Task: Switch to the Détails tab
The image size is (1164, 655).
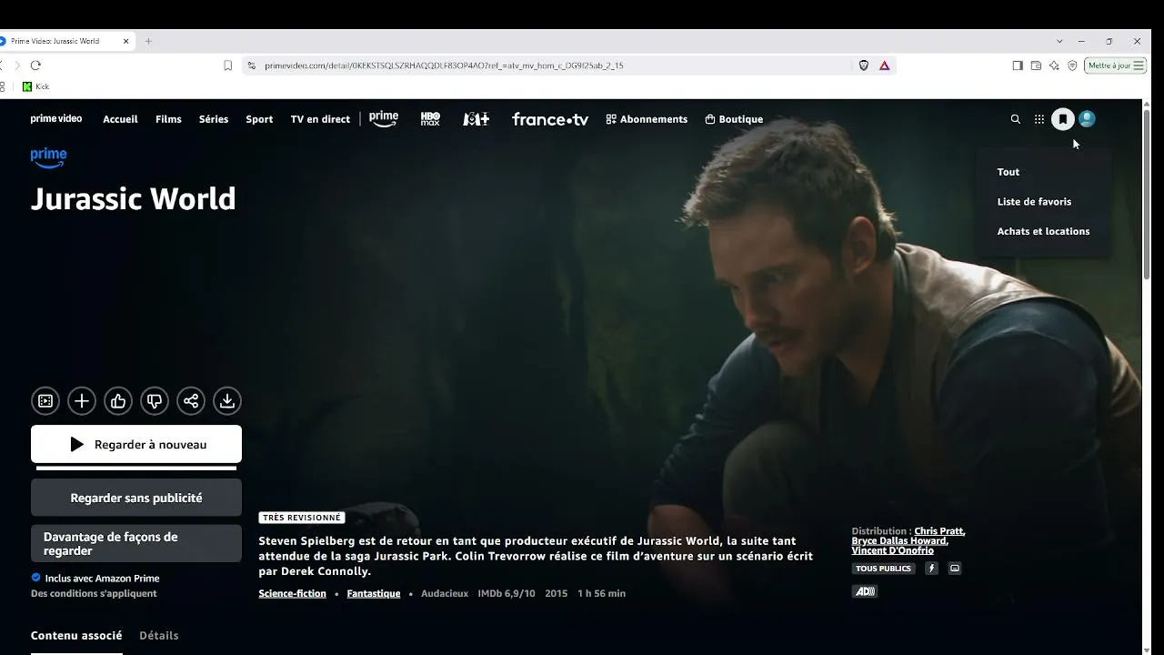Action: 158,636
